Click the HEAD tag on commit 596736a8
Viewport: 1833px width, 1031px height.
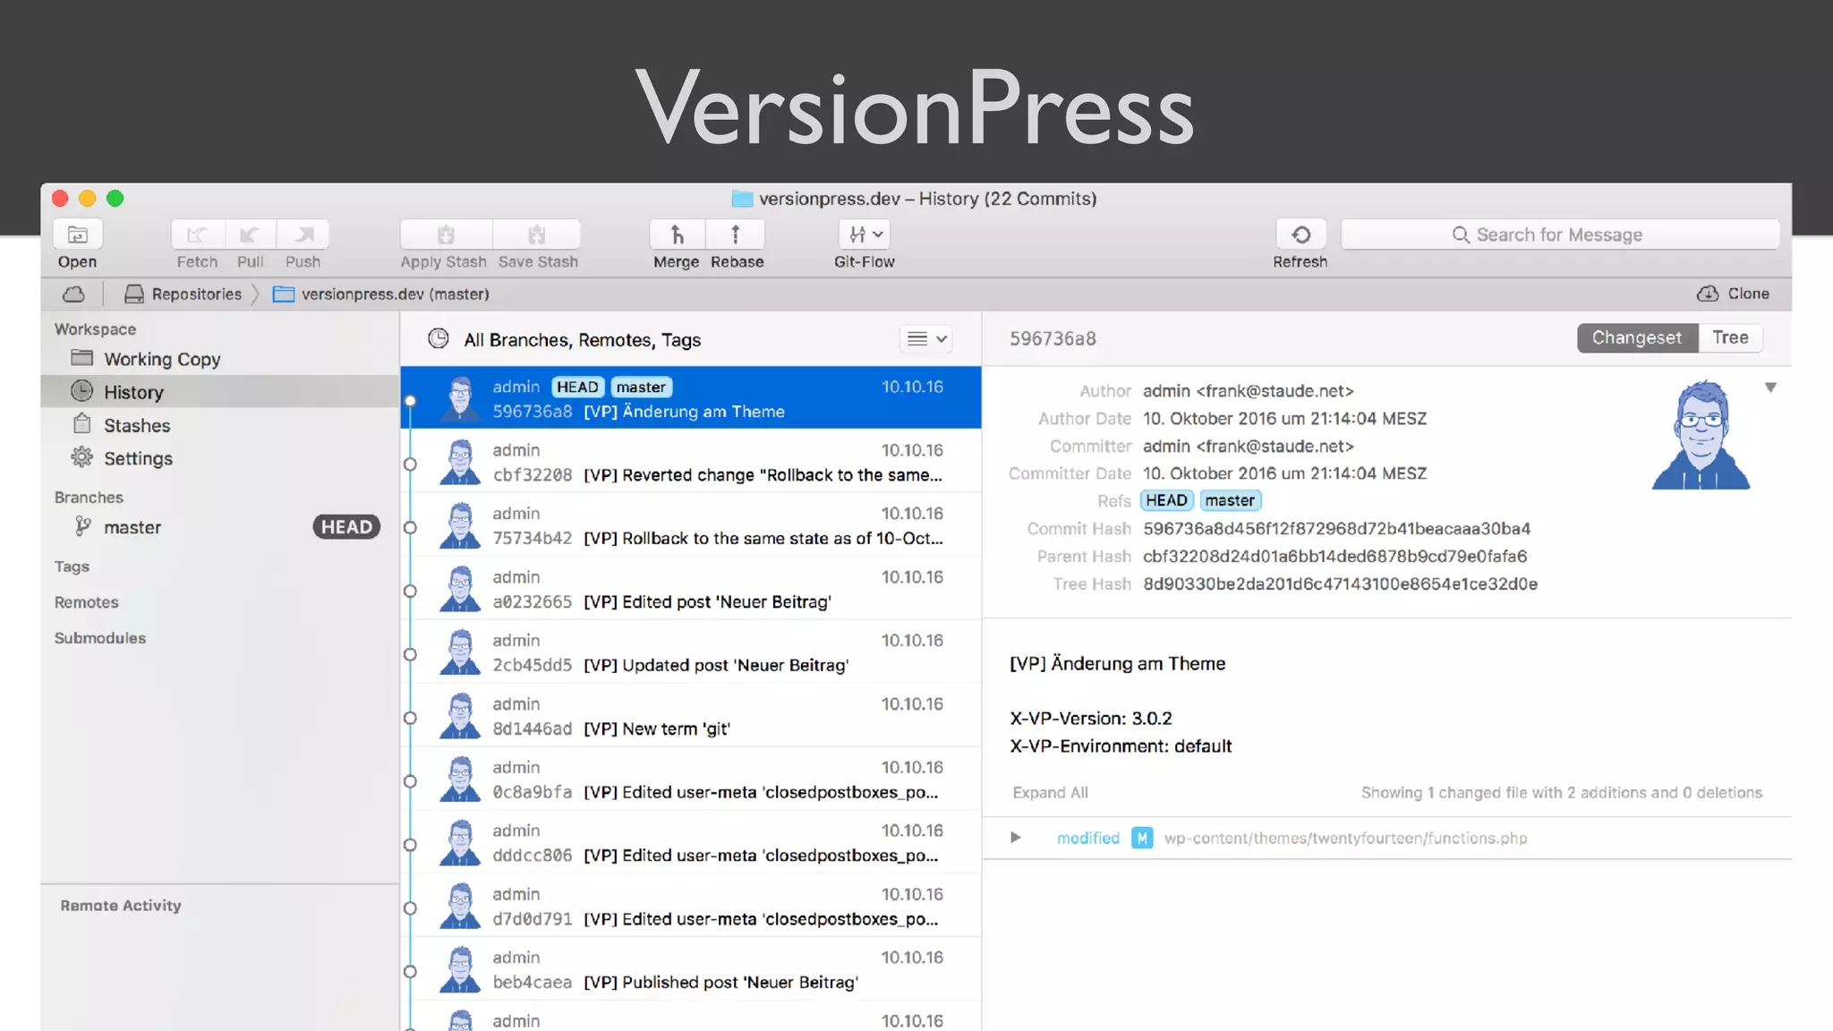pos(577,387)
